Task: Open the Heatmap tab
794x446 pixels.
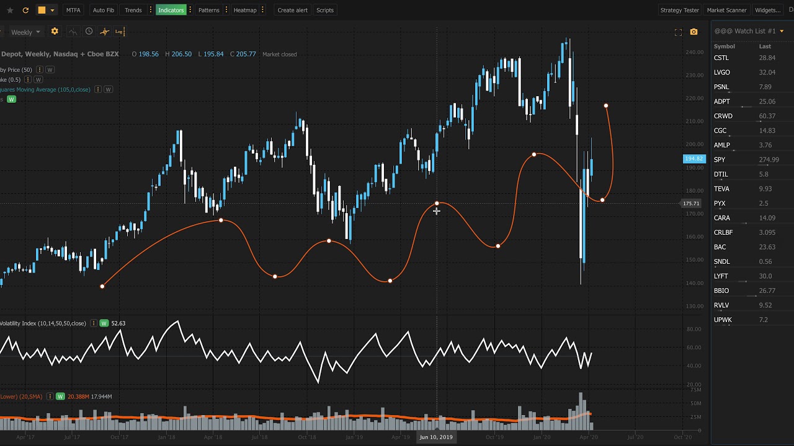Action: click(244, 10)
